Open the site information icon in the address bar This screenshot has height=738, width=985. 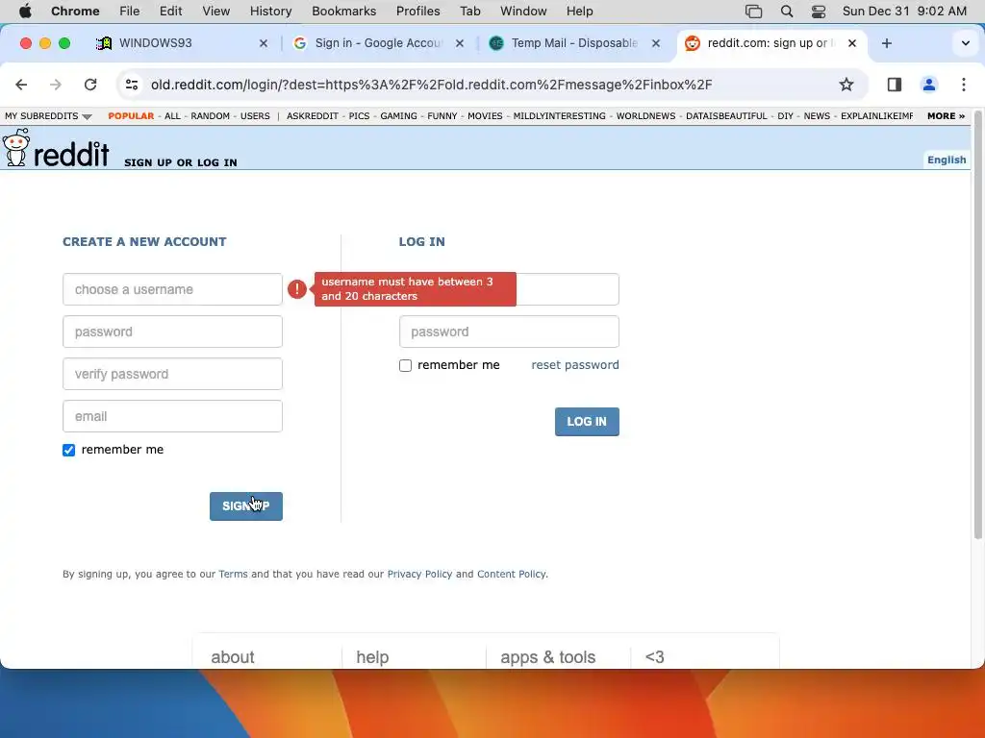pyautogui.click(x=132, y=85)
